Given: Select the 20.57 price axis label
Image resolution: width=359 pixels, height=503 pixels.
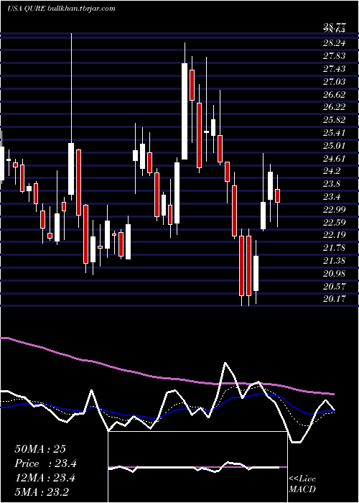Looking at the screenshot, I should pyautogui.click(x=334, y=287).
